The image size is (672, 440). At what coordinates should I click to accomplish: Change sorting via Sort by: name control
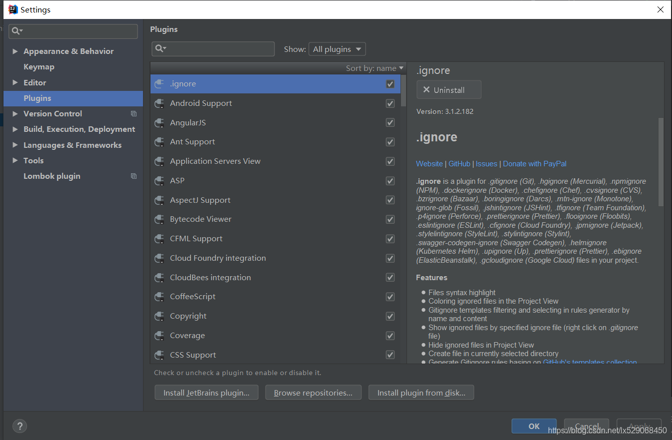point(374,68)
